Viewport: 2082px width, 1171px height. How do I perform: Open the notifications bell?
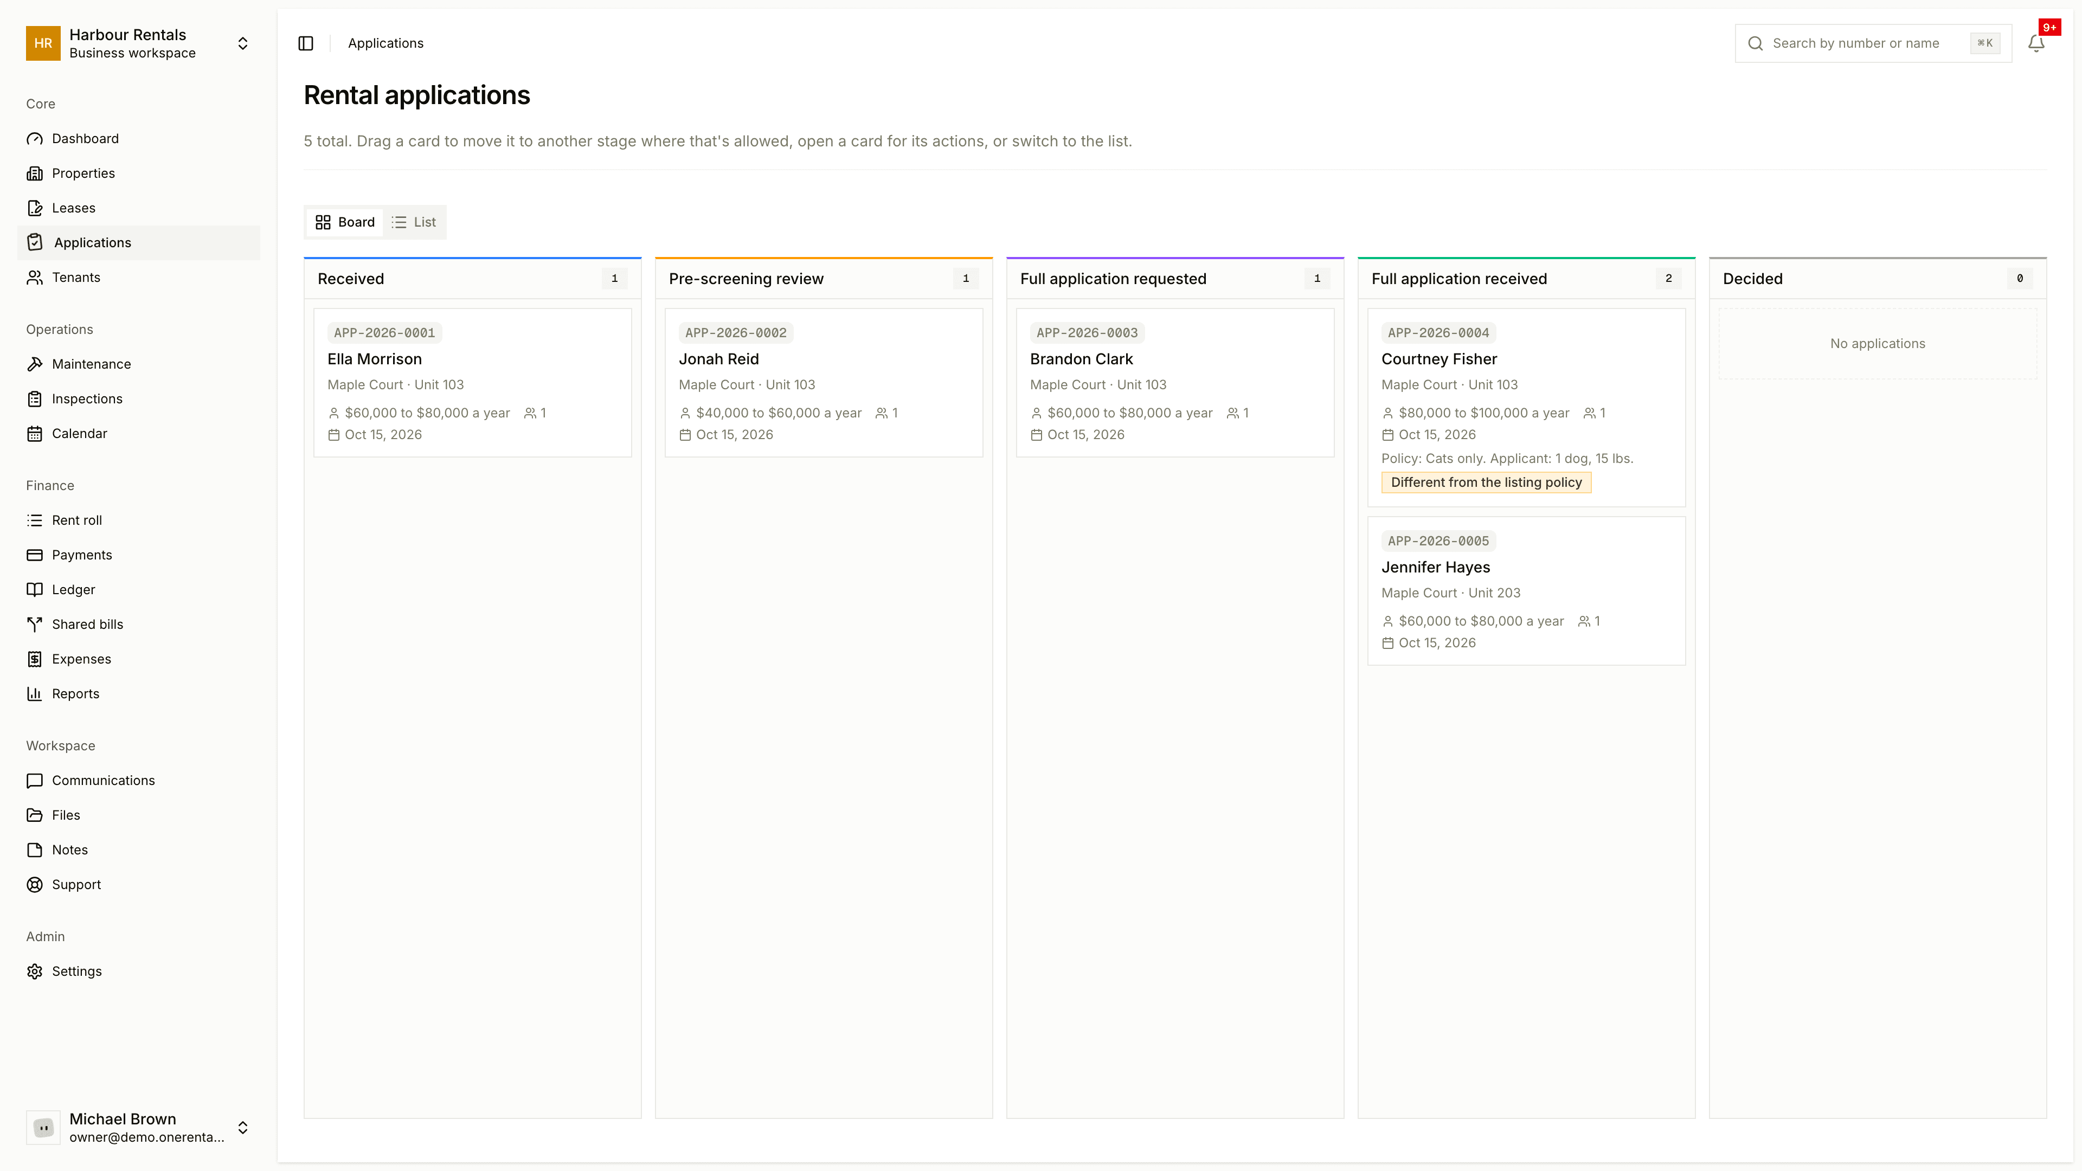click(x=2036, y=43)
